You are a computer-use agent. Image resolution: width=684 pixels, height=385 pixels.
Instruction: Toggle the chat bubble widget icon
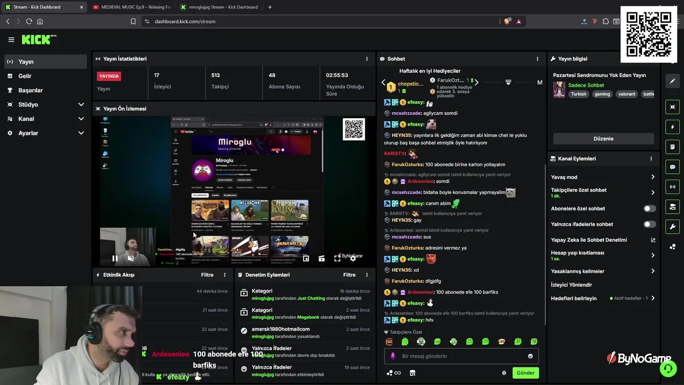672,167
